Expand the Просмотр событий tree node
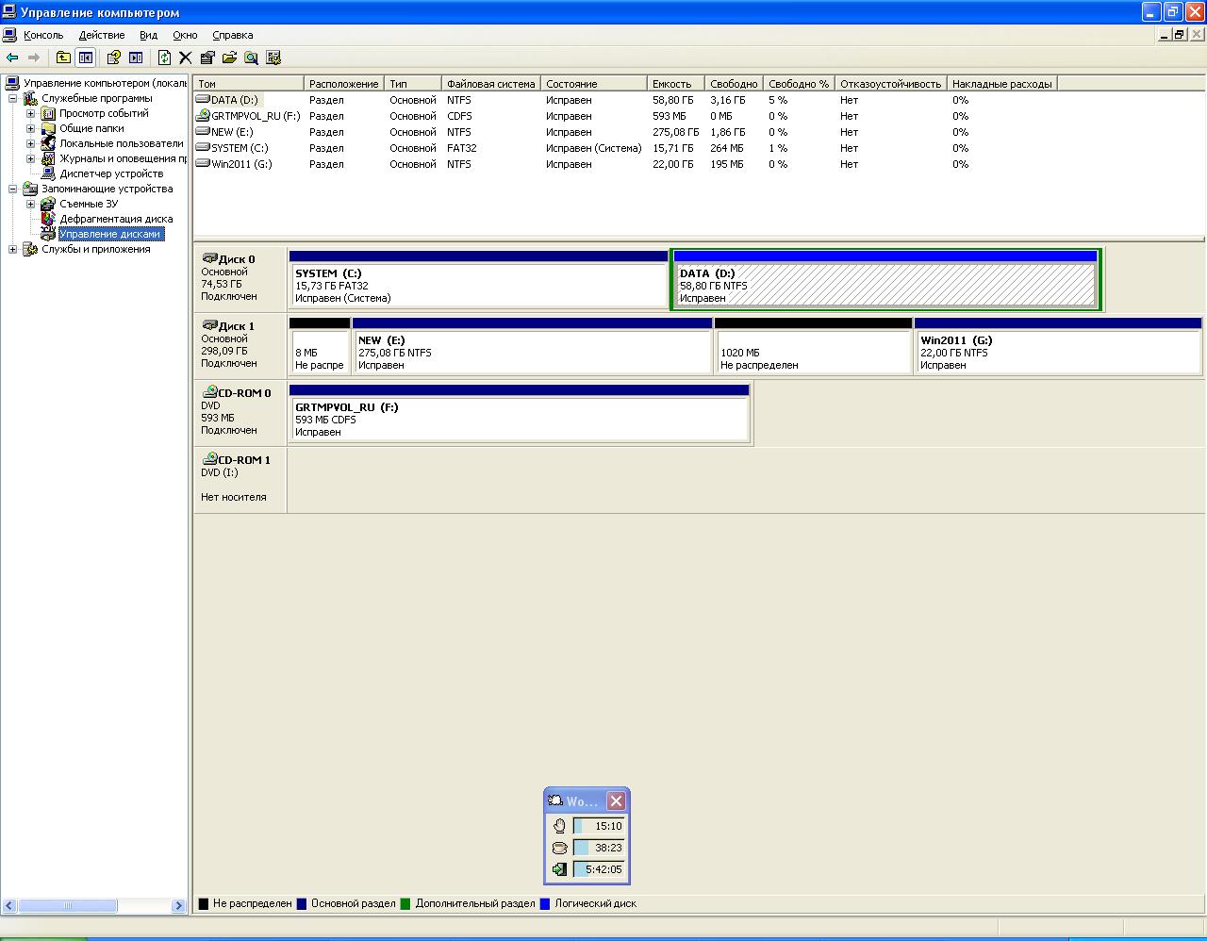 pyautogui.click(x=30, y=113)
